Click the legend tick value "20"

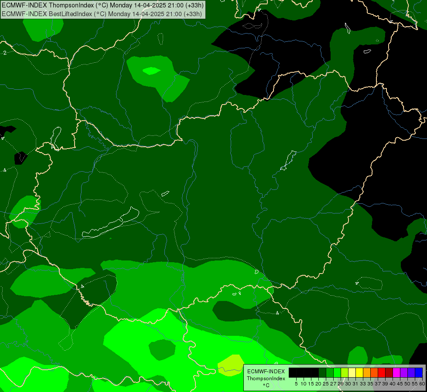[x=319, y=384]
